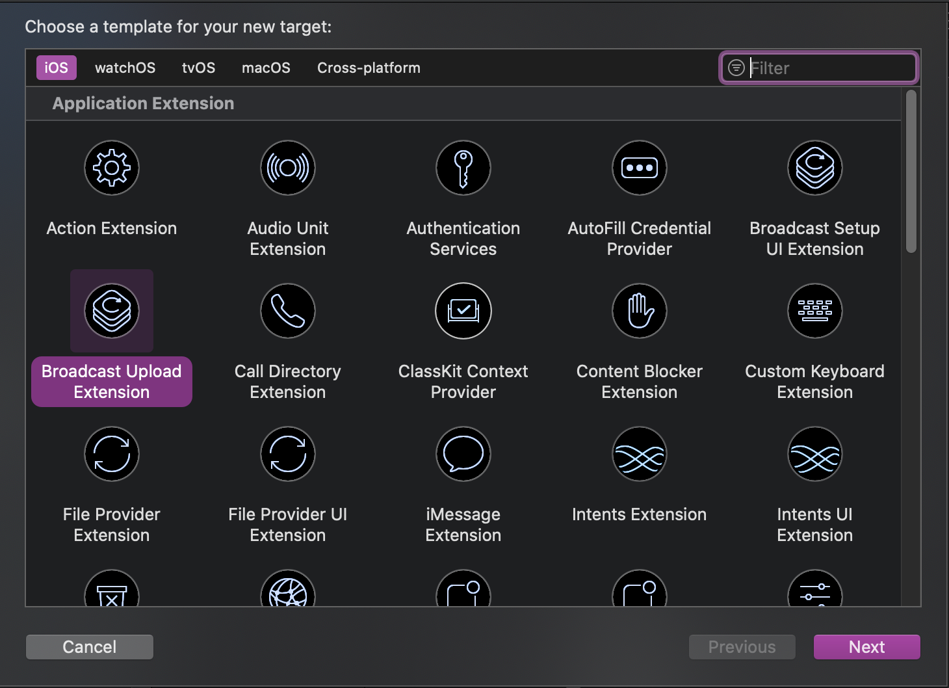Choose the File Provider Extension sync icon

click(112, 454)
